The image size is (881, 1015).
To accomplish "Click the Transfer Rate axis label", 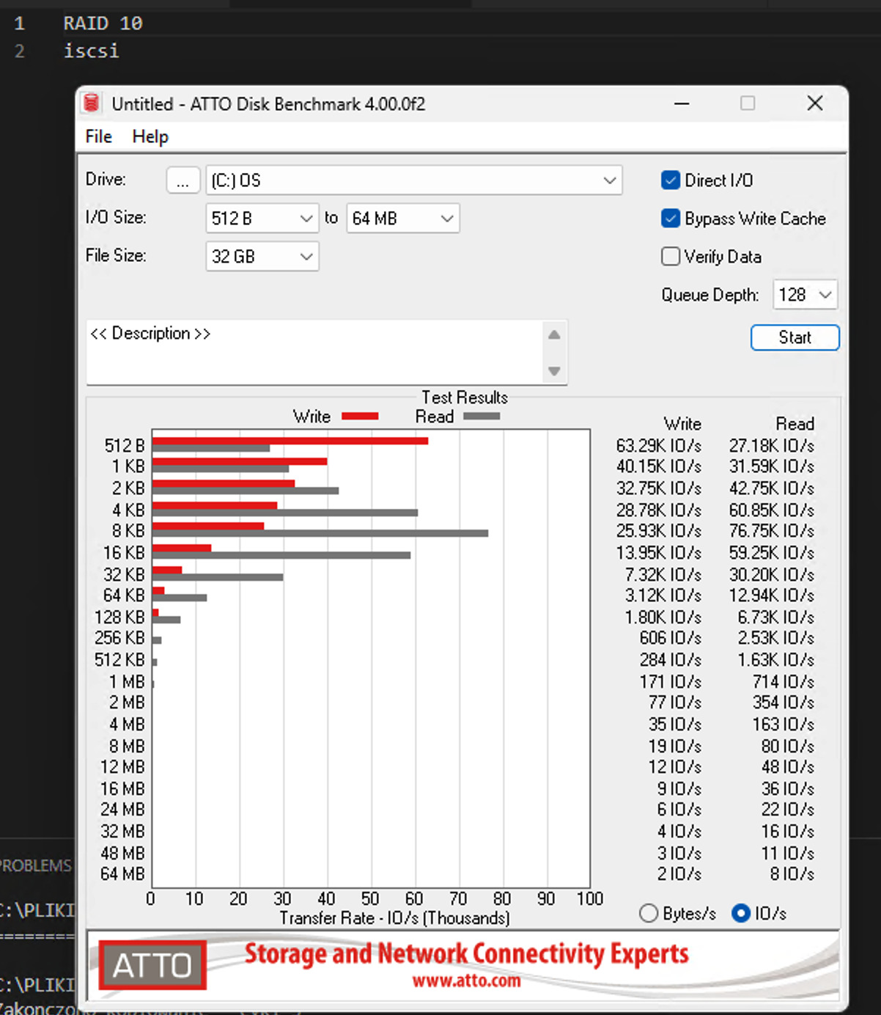I will click(x=394, y=918).
